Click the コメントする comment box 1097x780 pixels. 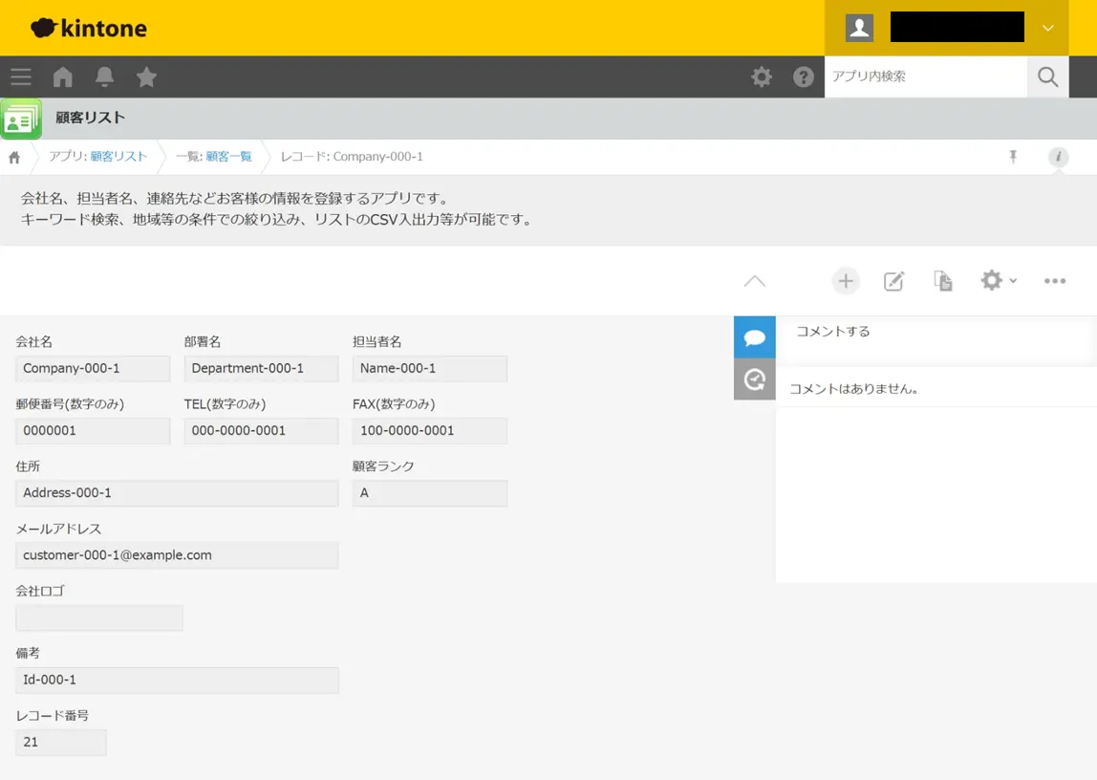[936, 339]
